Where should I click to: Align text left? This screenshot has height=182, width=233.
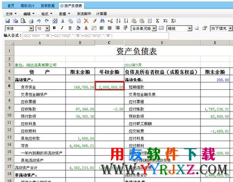(x=101, y=28)
